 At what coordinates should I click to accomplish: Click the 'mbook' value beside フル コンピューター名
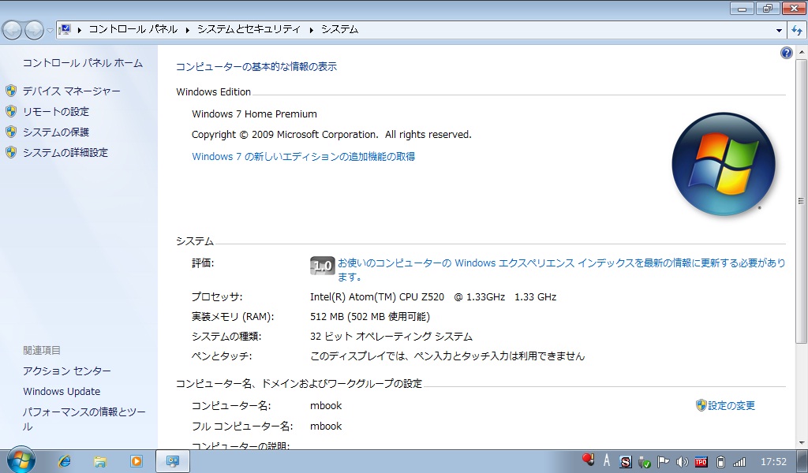326,426
